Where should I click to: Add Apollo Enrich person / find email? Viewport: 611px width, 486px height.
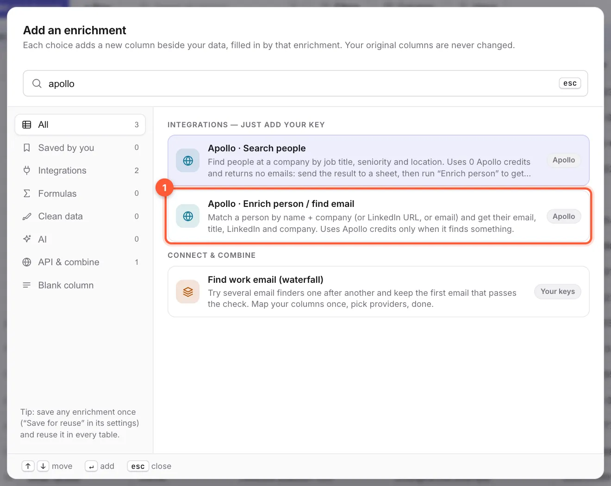click(378, 216)
